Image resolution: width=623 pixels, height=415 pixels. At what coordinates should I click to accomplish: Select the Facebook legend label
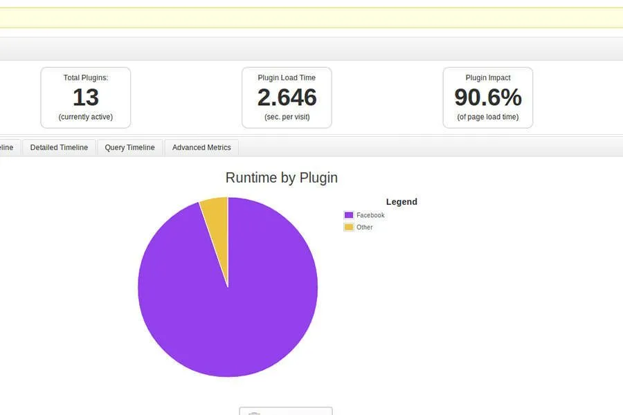click(370, 215)
